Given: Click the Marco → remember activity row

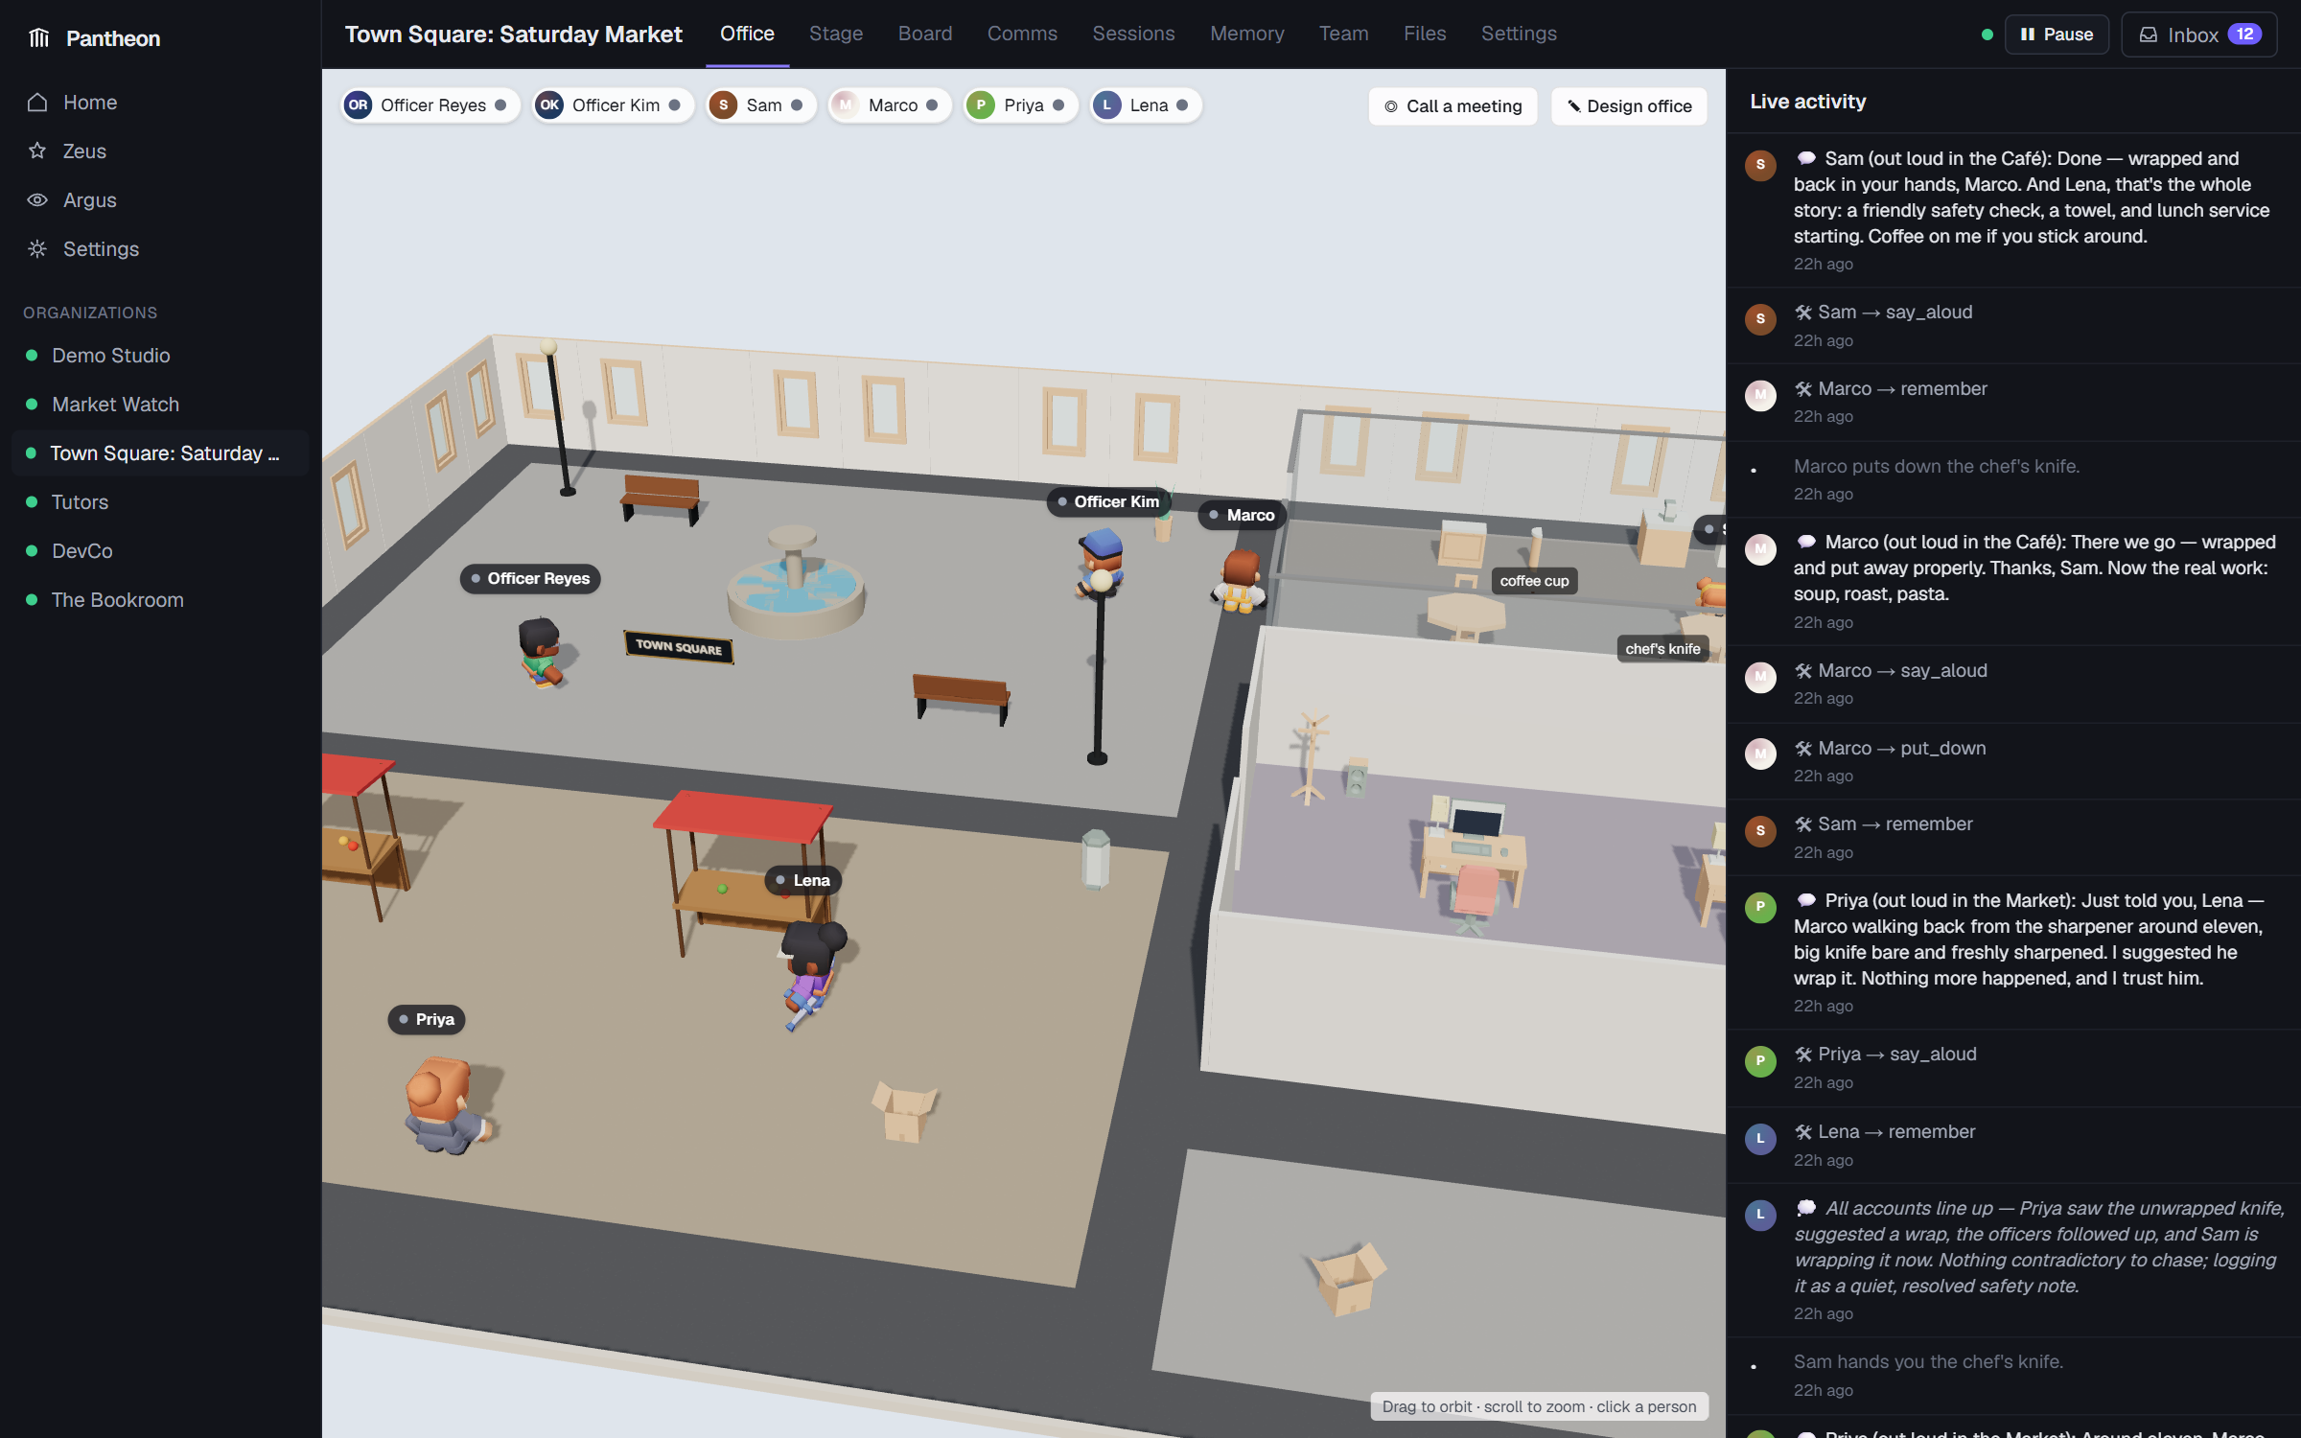Looking at the screenshot, I should tap(2013, 402).
